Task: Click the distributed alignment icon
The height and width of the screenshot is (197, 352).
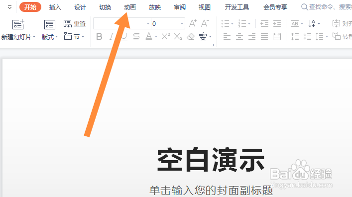Action: 277,36
